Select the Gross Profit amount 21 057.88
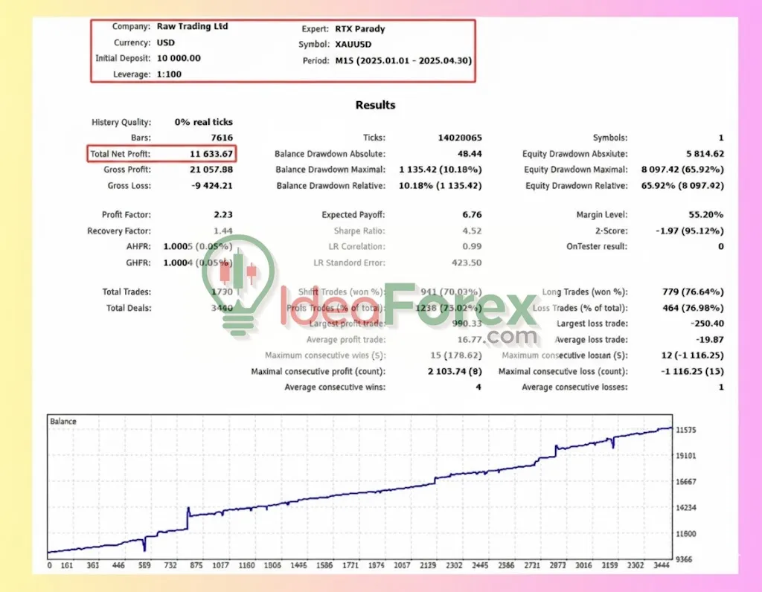 [211, 170]
